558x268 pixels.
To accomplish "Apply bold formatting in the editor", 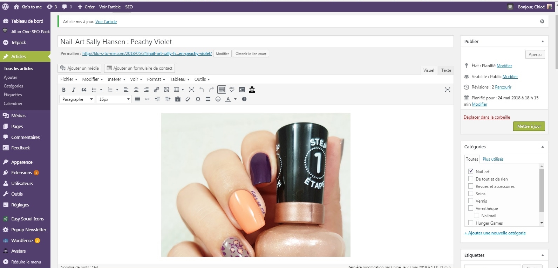I will point(64,90).
